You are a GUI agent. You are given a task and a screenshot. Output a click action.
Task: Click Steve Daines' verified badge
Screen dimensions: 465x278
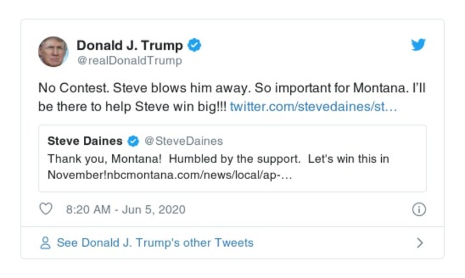[133, 141]
